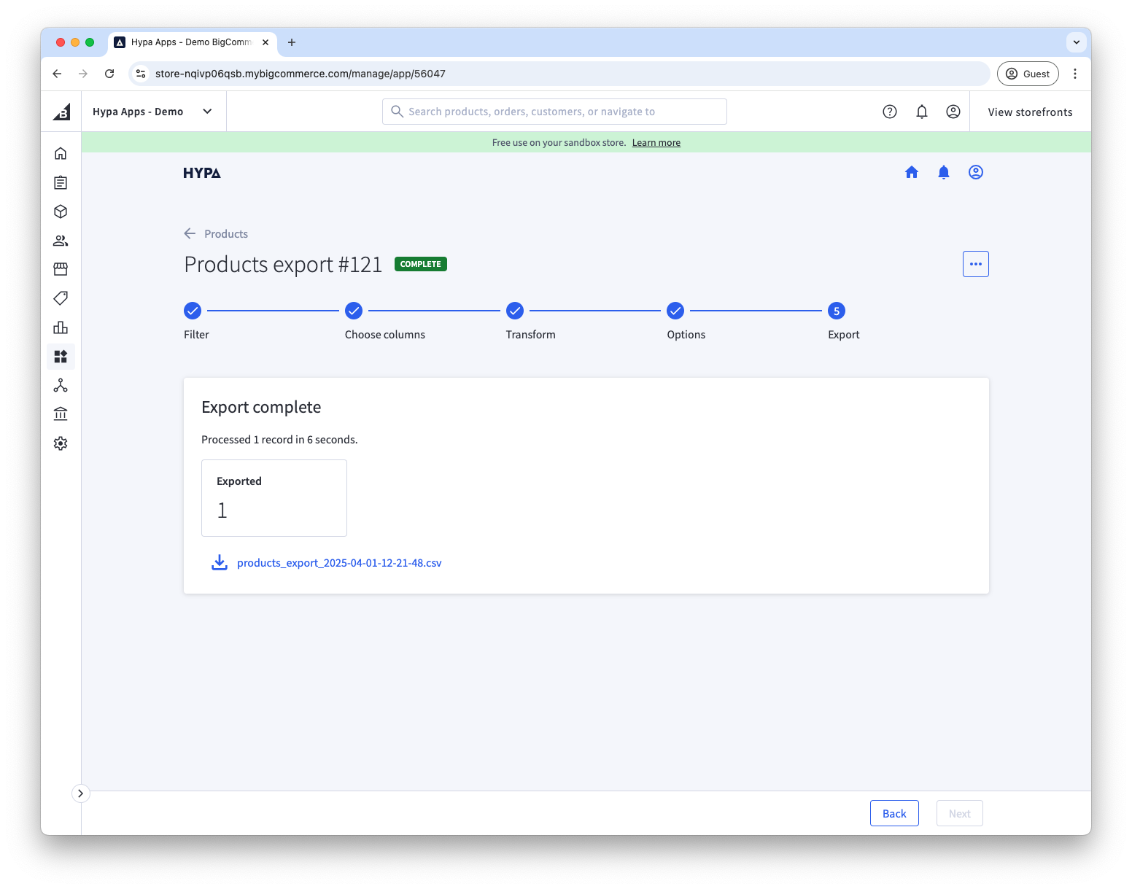Select the Marketing tag icon
The image size is (1132, 889).
[61, 298]
